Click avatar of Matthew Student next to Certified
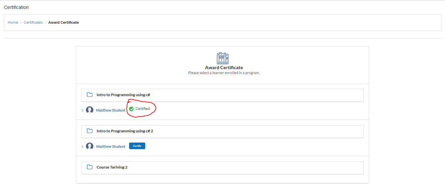The image size is (445, 186). pos(89,110)
